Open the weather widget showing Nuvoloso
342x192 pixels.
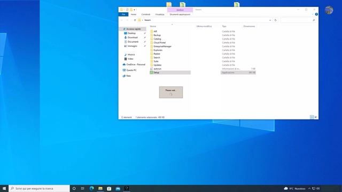tap(294, 188)
